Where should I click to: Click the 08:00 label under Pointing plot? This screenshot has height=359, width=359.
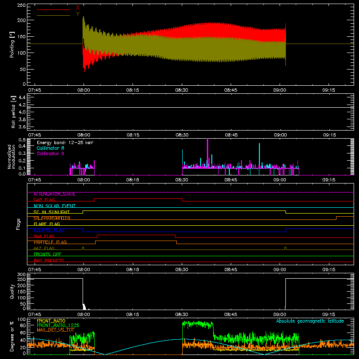coord(83,90)
